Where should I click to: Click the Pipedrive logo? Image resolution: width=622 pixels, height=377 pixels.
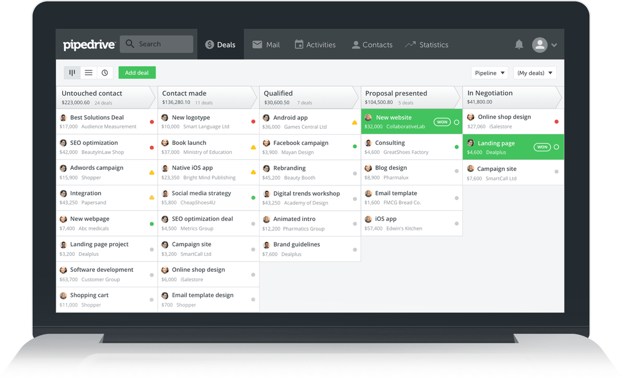point(89,45)
